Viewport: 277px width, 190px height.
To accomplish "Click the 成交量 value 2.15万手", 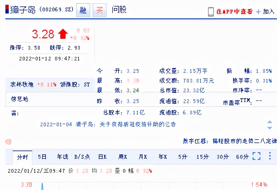I will coord(195,71).
